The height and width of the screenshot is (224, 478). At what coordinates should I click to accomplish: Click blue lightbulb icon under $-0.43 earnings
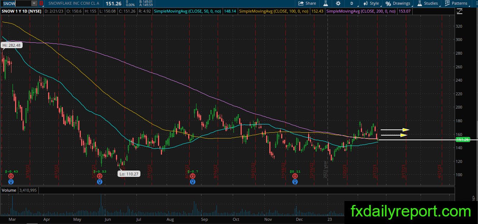10,182
